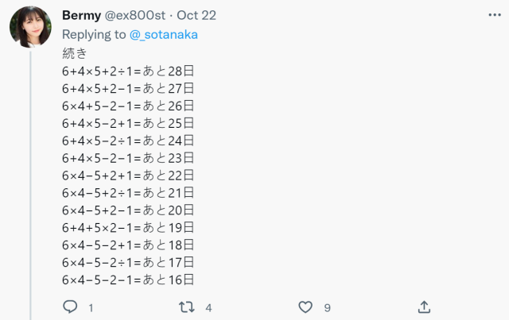Click the line ending あと28日
Viewport: 509px width, 320px height.
128,71
